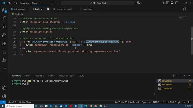
Task: Close the terminal panel
Action: click(189, 76)
